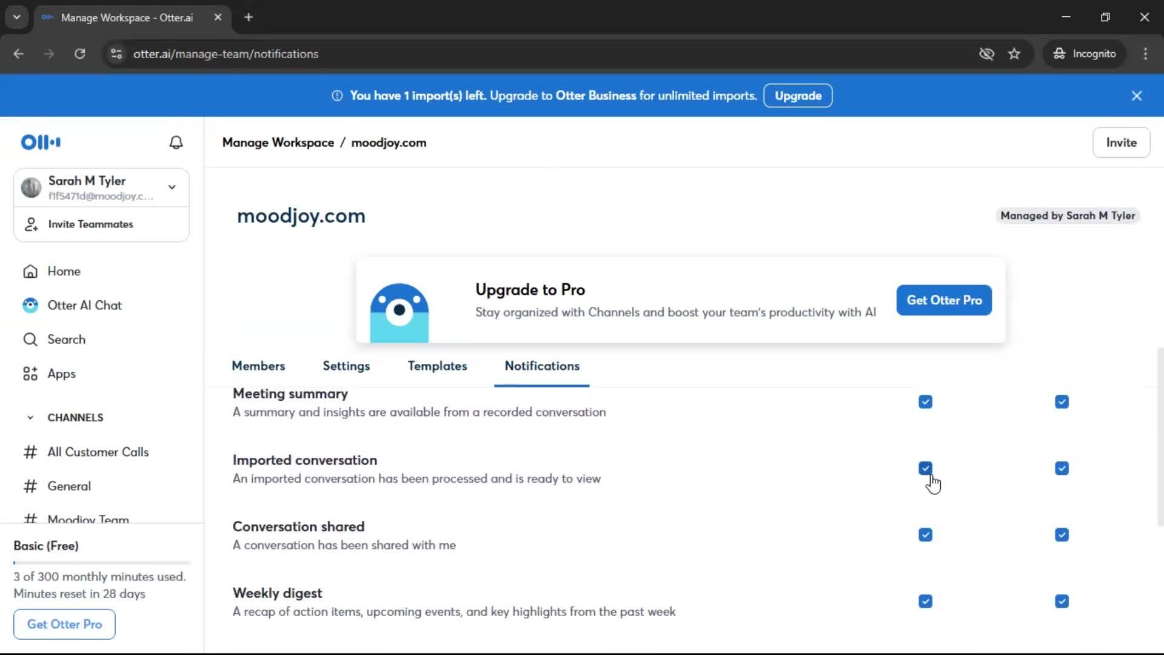Image resolution: width=1164 pixels, height=655 pixels.
Task: Open the All Customer Calls channel
Action: (x=98, y=452)
